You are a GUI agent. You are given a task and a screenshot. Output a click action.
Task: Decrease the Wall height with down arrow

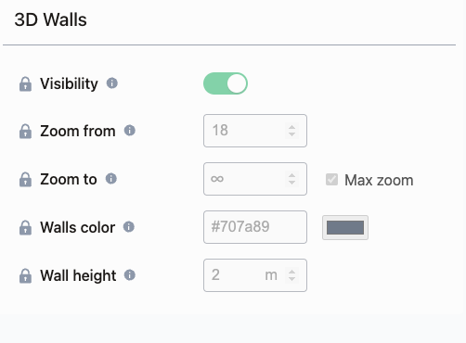[x=291, y=279]
